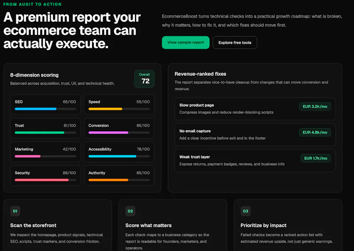Click the 03 step number badge
The width and height of the screenshot is (354, 251).
tap(246, 211)
